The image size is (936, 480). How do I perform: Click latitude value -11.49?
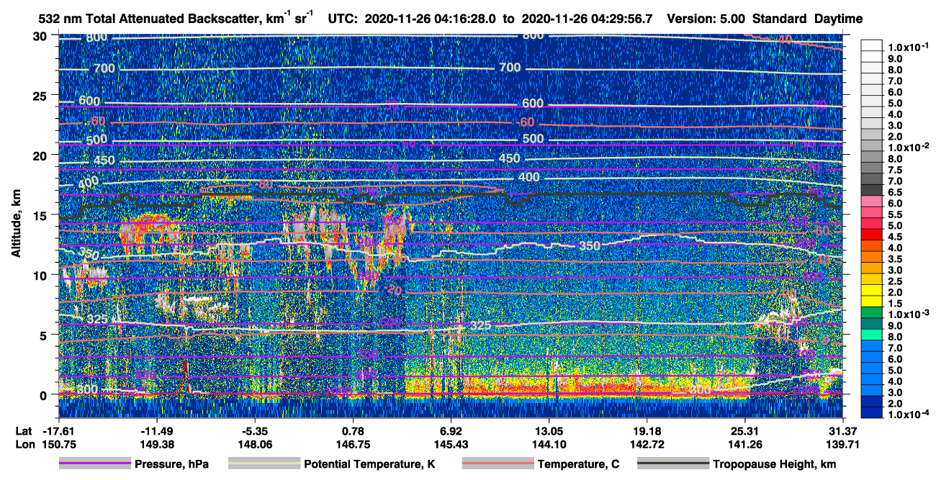click(156, 432)
